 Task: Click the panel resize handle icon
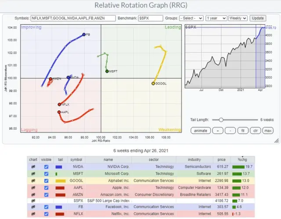277,141
